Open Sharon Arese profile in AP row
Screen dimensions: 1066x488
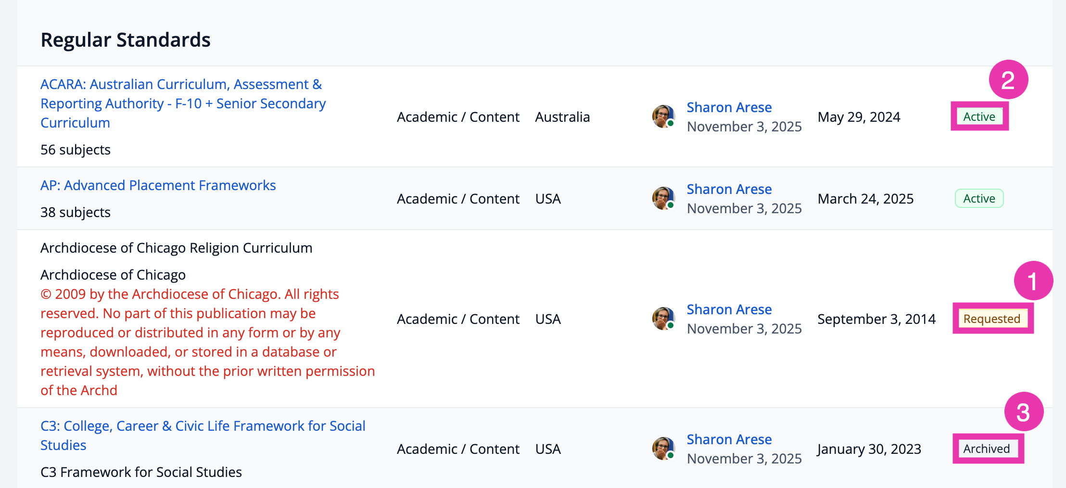pos(729,189)
